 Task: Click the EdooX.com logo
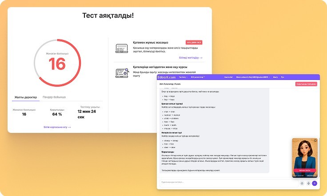tap(167, 77)
